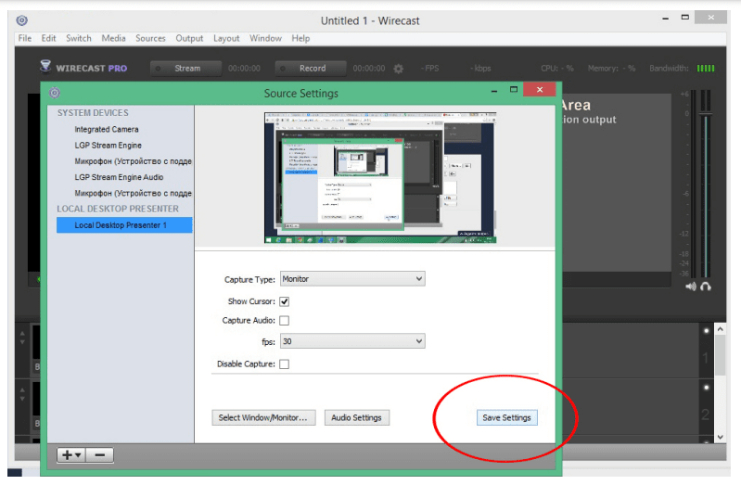Open the Layout menu
Screen dimensions: 741x485
tap(226, 38)
